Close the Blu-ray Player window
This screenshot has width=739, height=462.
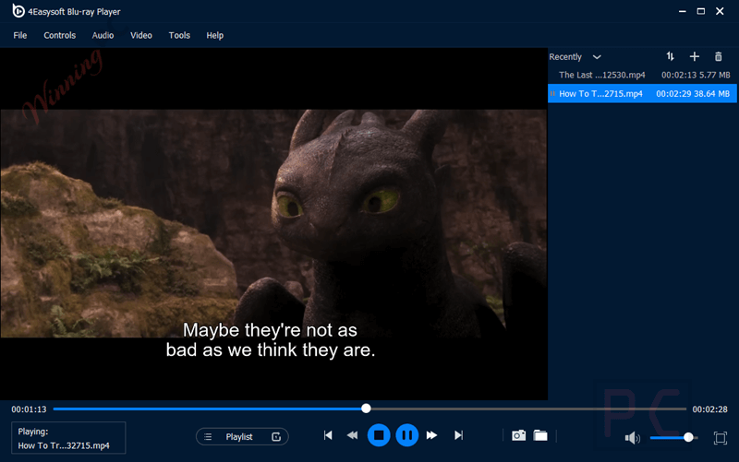pos(720,11)
